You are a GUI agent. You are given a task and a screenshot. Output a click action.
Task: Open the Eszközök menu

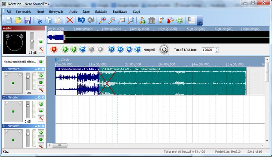(x=101, y=12)
